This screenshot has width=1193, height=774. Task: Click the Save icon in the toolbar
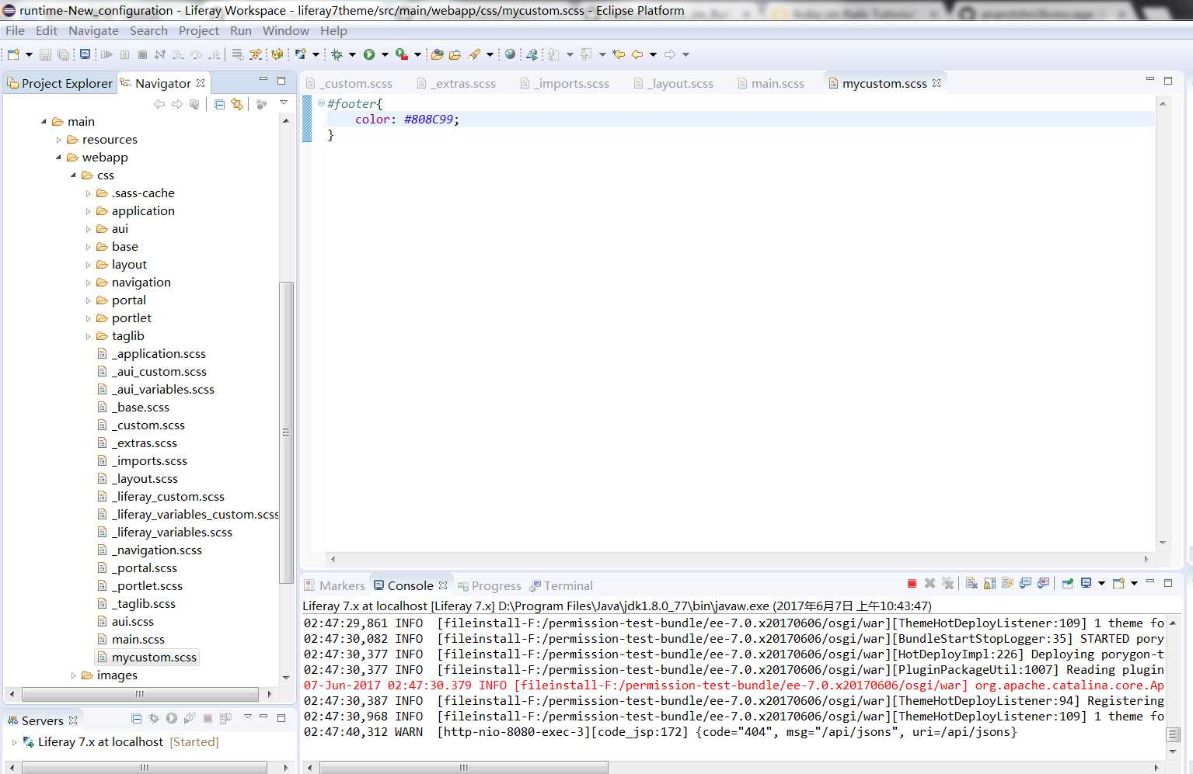pos(45,54)
